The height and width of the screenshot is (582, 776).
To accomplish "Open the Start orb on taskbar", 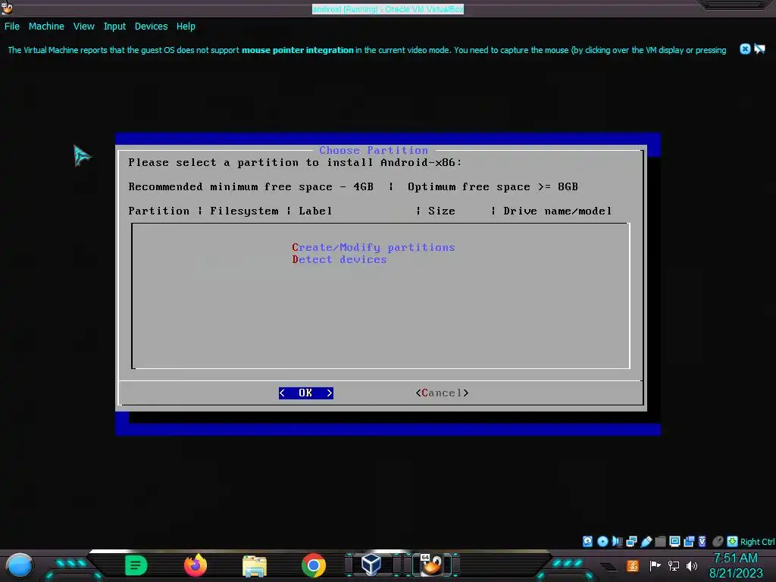I will tap(20, 565).
